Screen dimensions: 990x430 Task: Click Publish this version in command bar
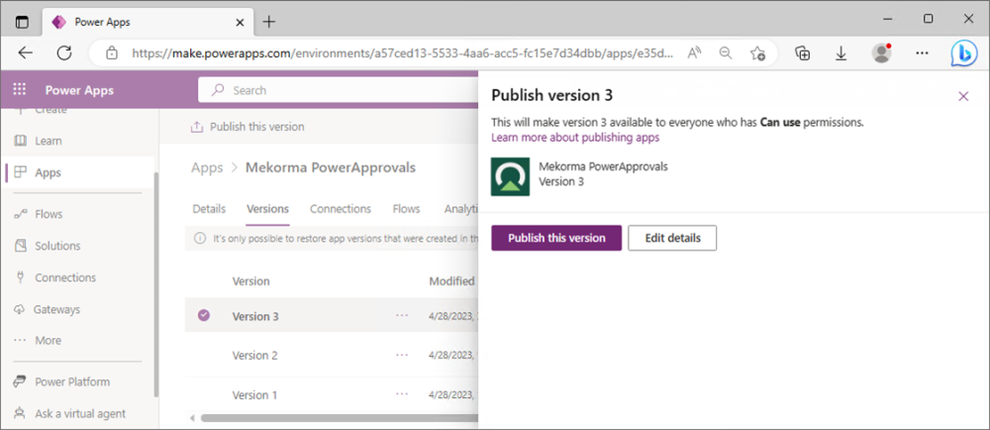click(x=247, y=127)
